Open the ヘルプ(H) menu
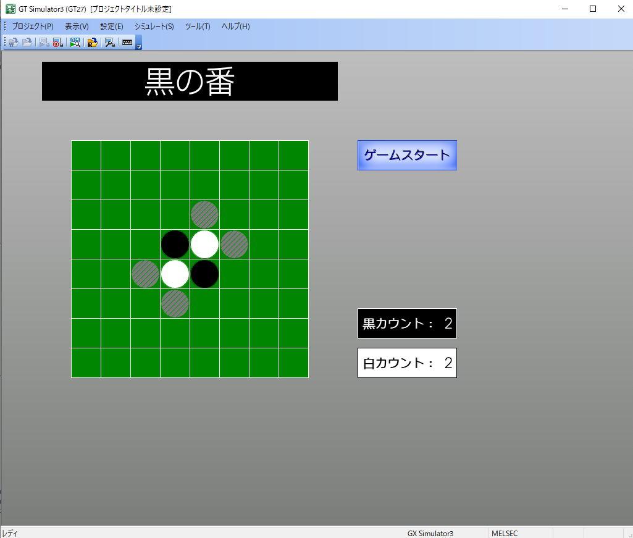633x538 pixels. 235,26
